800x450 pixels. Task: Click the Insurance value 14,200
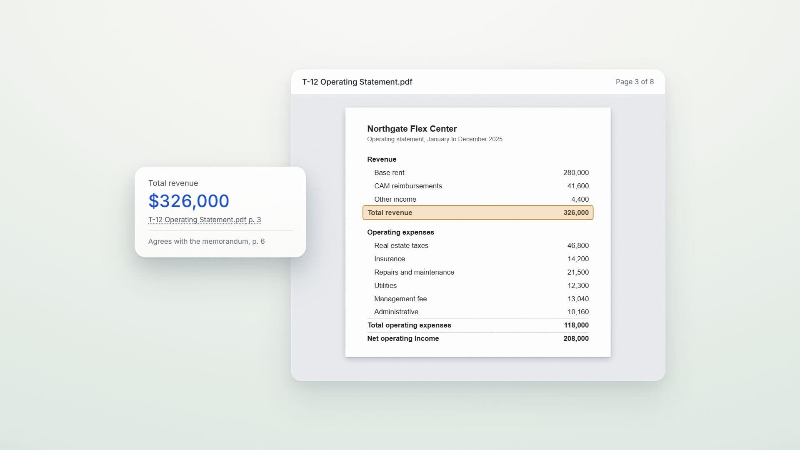coord(578,259)
